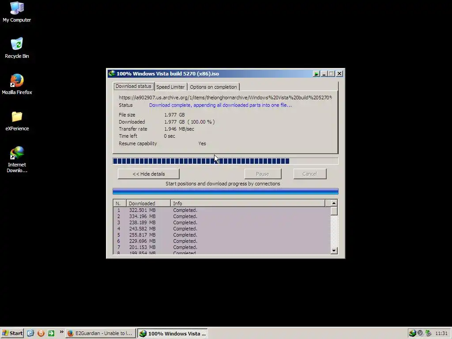Open the eXPerience folder icon
Viewport: 452px width, 339px height.
[17, 121]
